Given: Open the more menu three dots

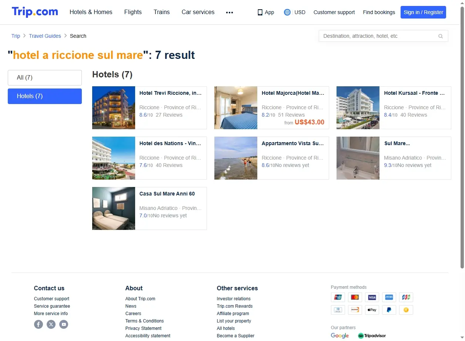Looking at the screenshot, I should click(230, 12).
